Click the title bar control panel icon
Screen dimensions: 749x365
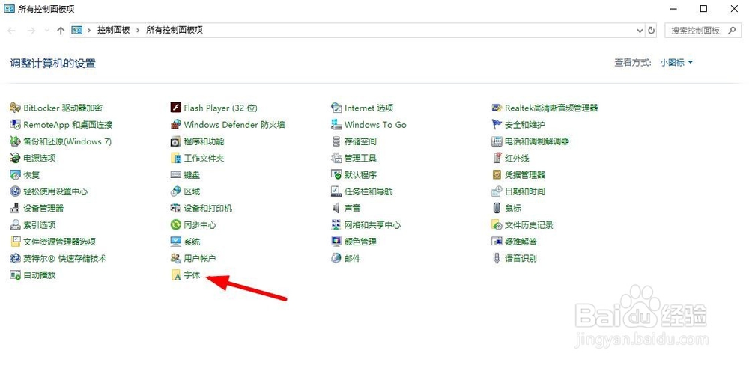tap(8, 8)
